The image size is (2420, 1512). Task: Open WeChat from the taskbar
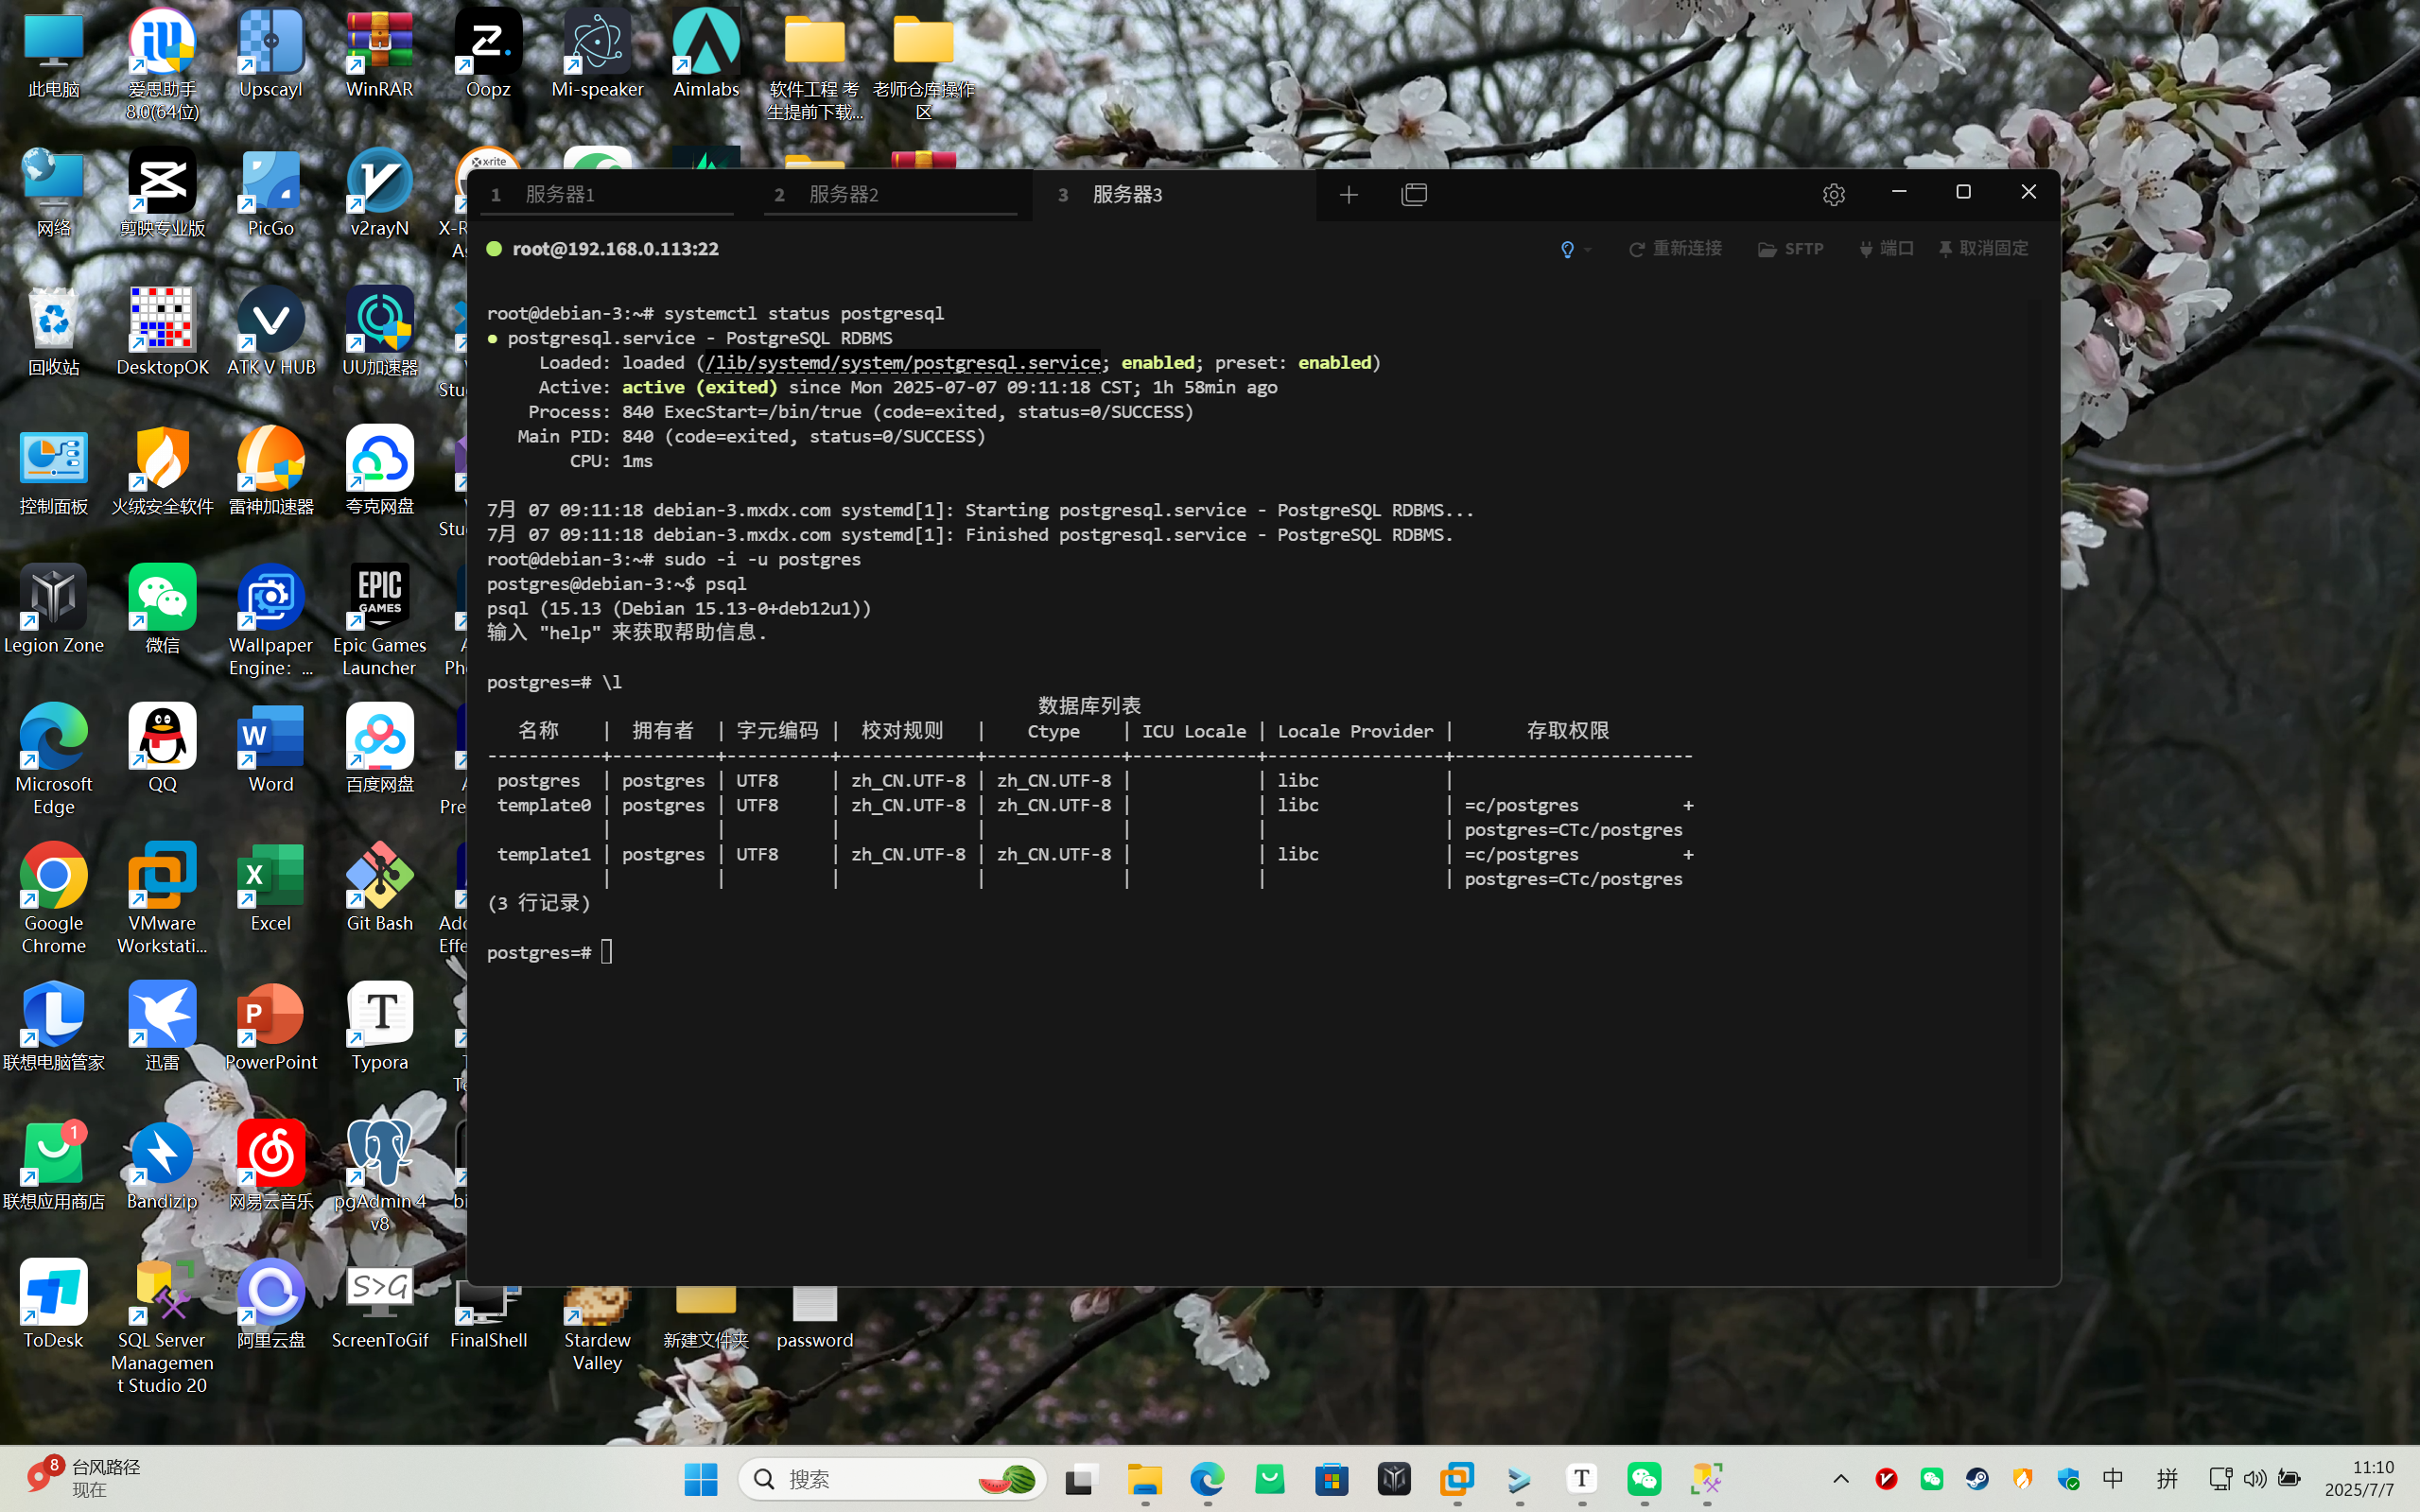1644,1479
